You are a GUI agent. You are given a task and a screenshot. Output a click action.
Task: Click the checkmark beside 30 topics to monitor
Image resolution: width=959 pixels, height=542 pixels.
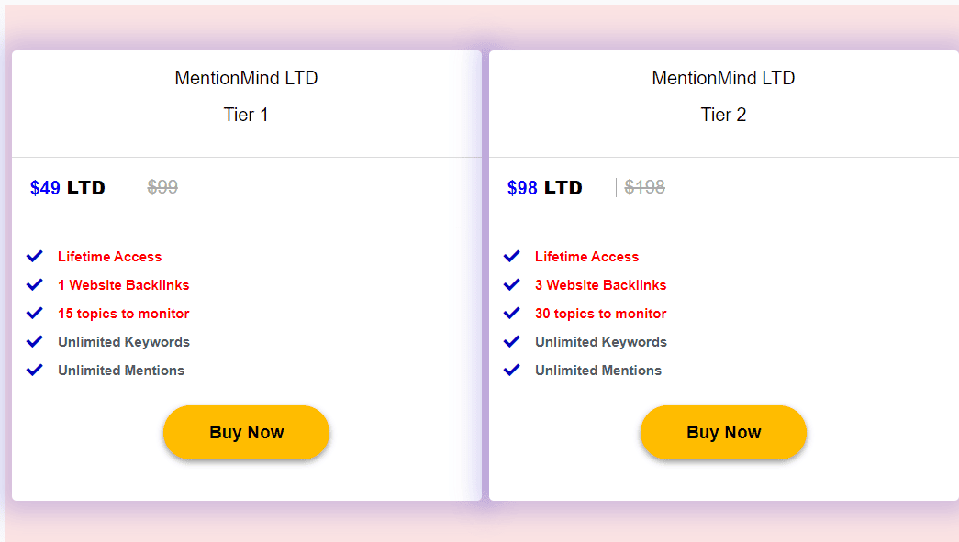click(x=512, y=313)
